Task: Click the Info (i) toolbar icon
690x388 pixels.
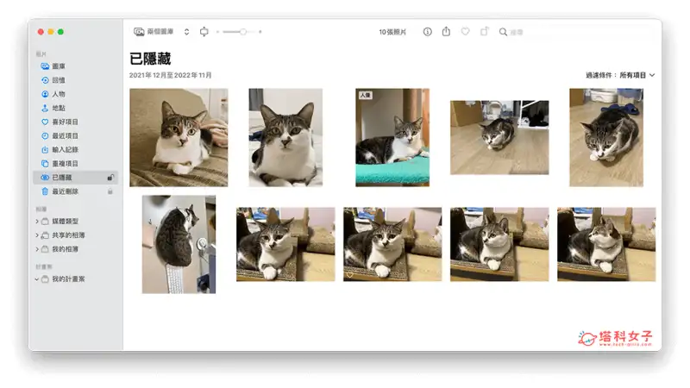Action: (x=427, y=32)
